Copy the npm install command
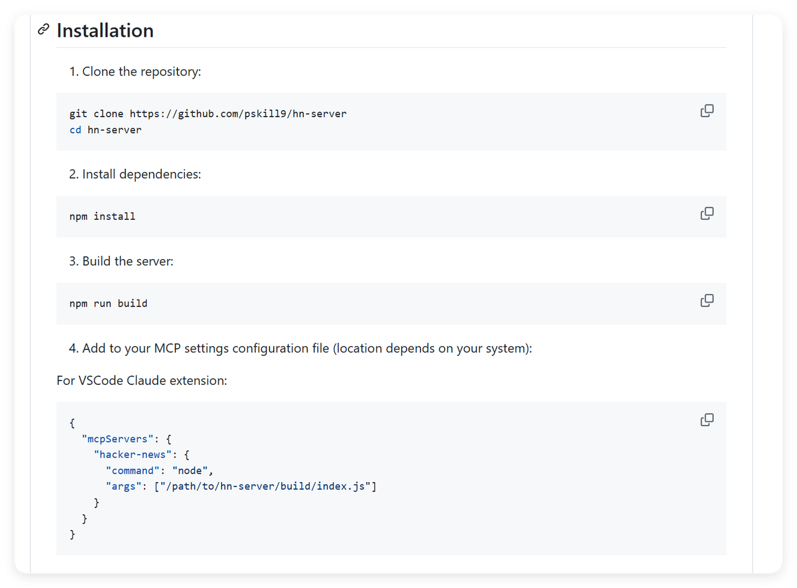Image resolution: width=797 pixels, height=588 pixels. click(x=707, y=214)
